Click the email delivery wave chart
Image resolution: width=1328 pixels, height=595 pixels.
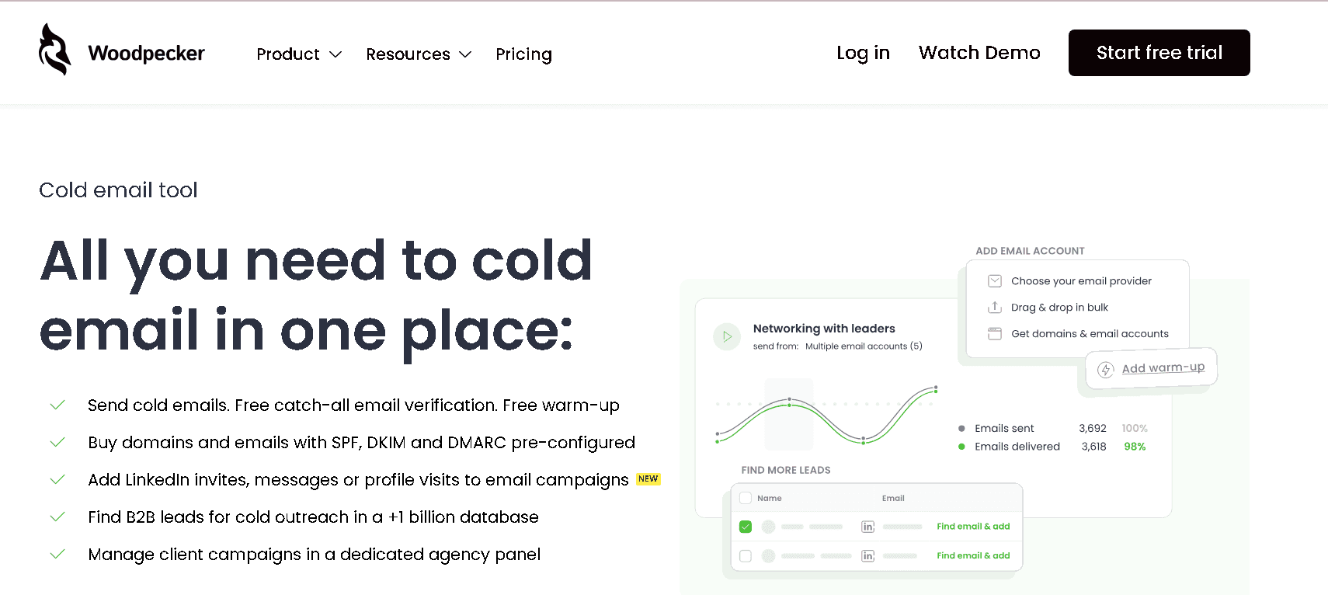coord(826,414)
